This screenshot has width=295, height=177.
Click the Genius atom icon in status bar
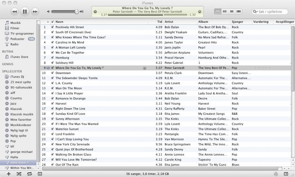point(276,174)
